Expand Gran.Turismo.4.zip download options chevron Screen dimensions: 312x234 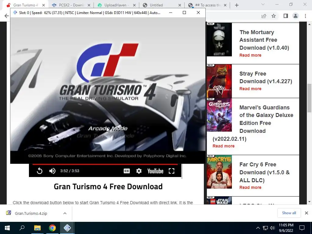coord(65,213)
